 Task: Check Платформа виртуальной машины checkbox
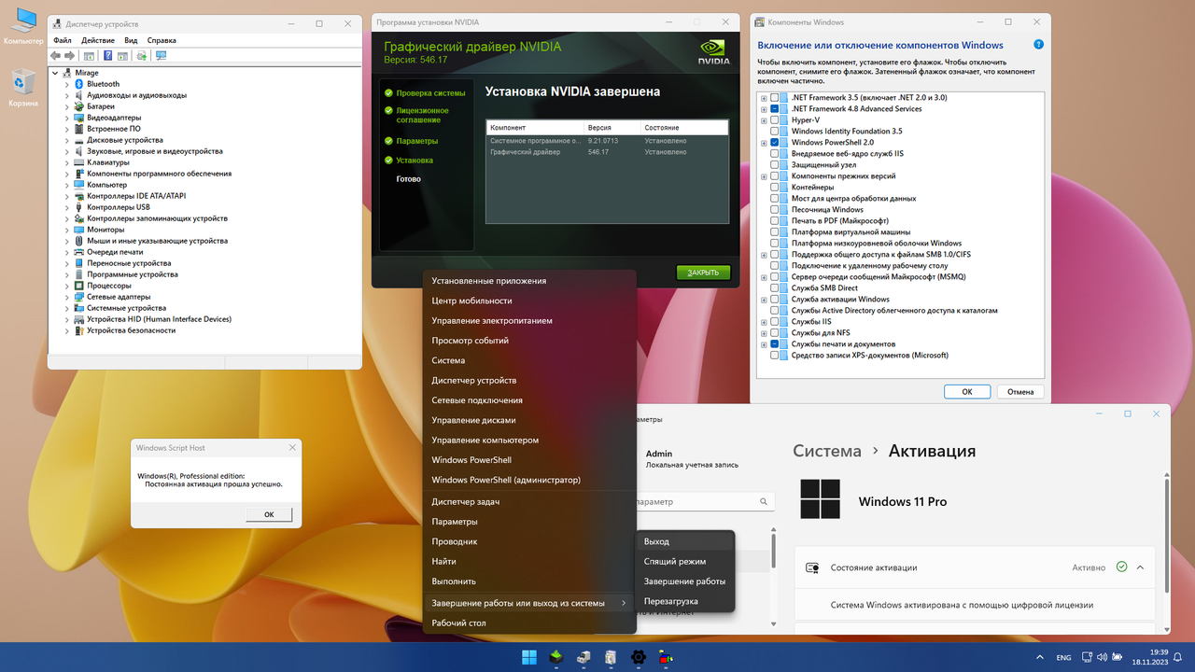pos(775,232)
